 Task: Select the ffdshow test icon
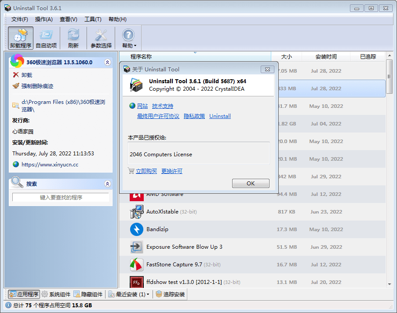pyautogui.click(x=136, y=282)
